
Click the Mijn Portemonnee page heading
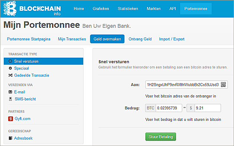pos(42,25)
